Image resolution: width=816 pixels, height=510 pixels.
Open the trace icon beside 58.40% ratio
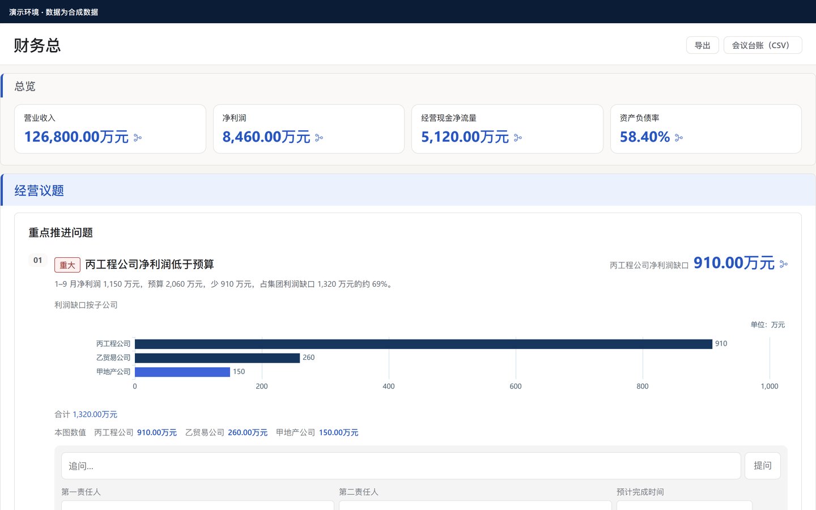pyautogui.click(x=679, y=138)
